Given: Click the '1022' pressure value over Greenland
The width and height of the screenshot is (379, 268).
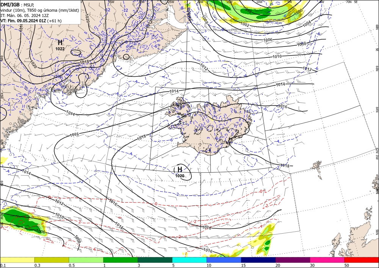Looking at the screenshot, I should pos(60,49).
